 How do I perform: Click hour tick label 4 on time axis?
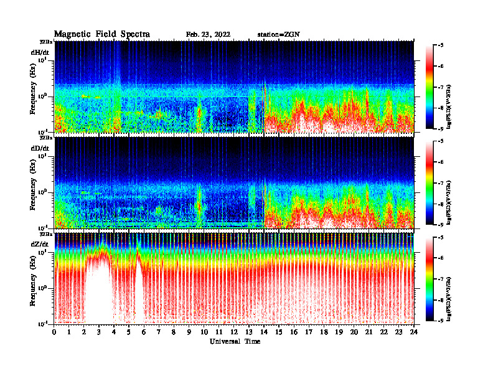point(114,332)
